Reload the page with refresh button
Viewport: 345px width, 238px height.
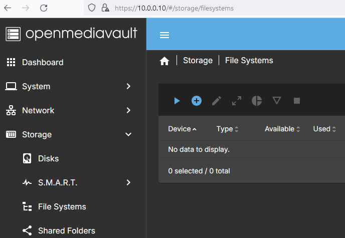point(44,8)
